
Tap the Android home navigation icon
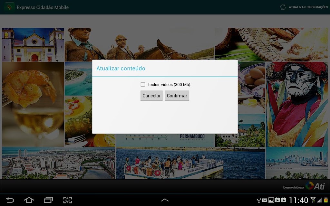[x=29, y=200]
